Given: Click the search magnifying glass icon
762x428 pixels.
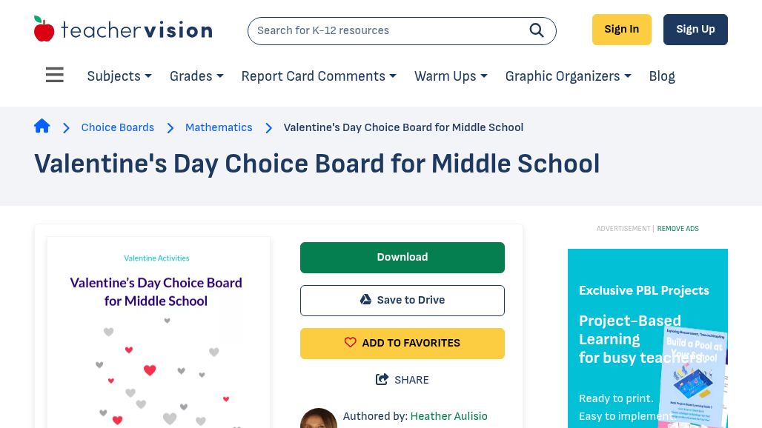Looking at the screenshot, I should (537, 30).
